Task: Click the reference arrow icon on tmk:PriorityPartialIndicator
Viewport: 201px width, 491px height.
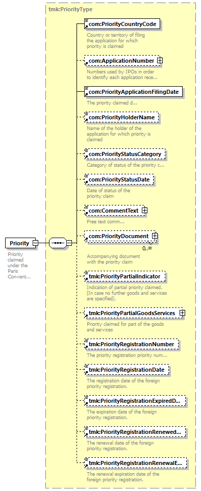Action: point(87,280)
